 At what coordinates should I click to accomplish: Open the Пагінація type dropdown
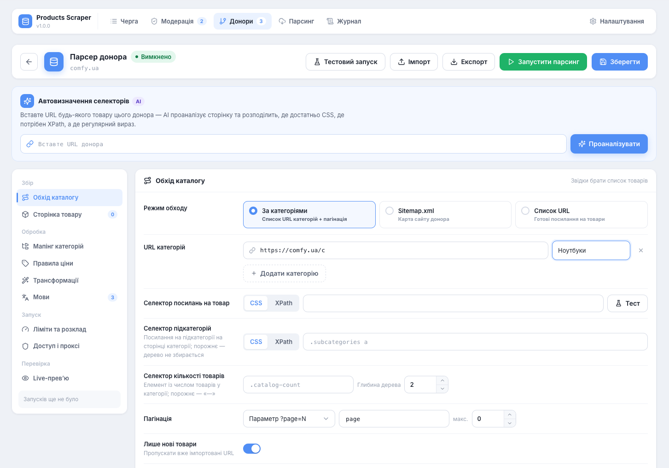coord(289,419)
